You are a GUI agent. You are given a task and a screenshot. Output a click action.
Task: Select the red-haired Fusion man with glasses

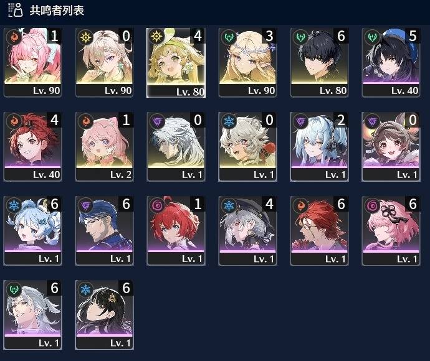coord(320,231)
